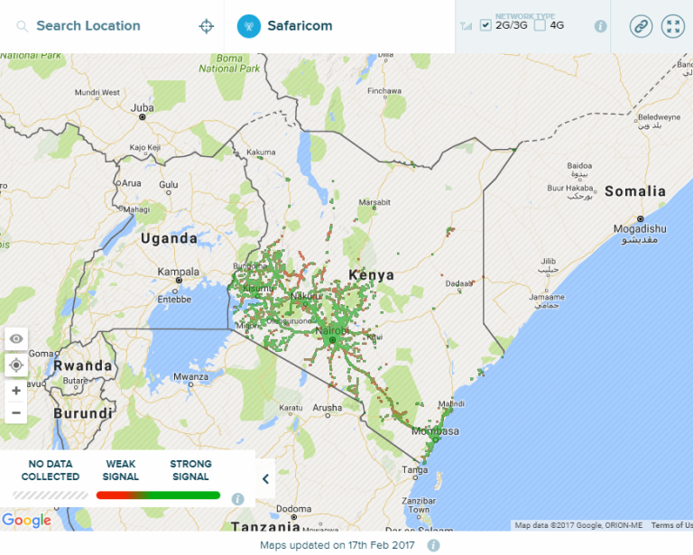
Task: Click the Somalia country label
Action: point(635,191)
